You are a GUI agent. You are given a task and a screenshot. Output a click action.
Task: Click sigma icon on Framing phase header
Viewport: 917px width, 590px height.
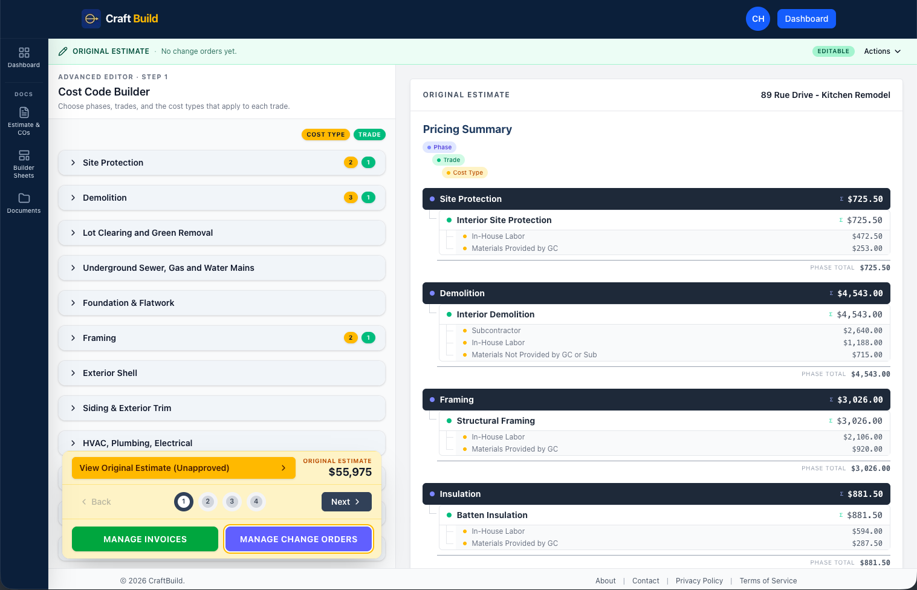(831, 400)
